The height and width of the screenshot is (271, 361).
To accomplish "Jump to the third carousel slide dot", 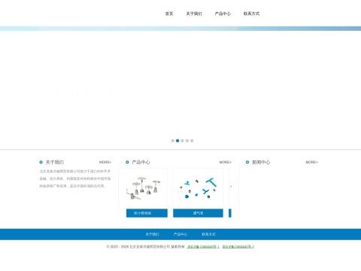I will (x=182, y=141).
